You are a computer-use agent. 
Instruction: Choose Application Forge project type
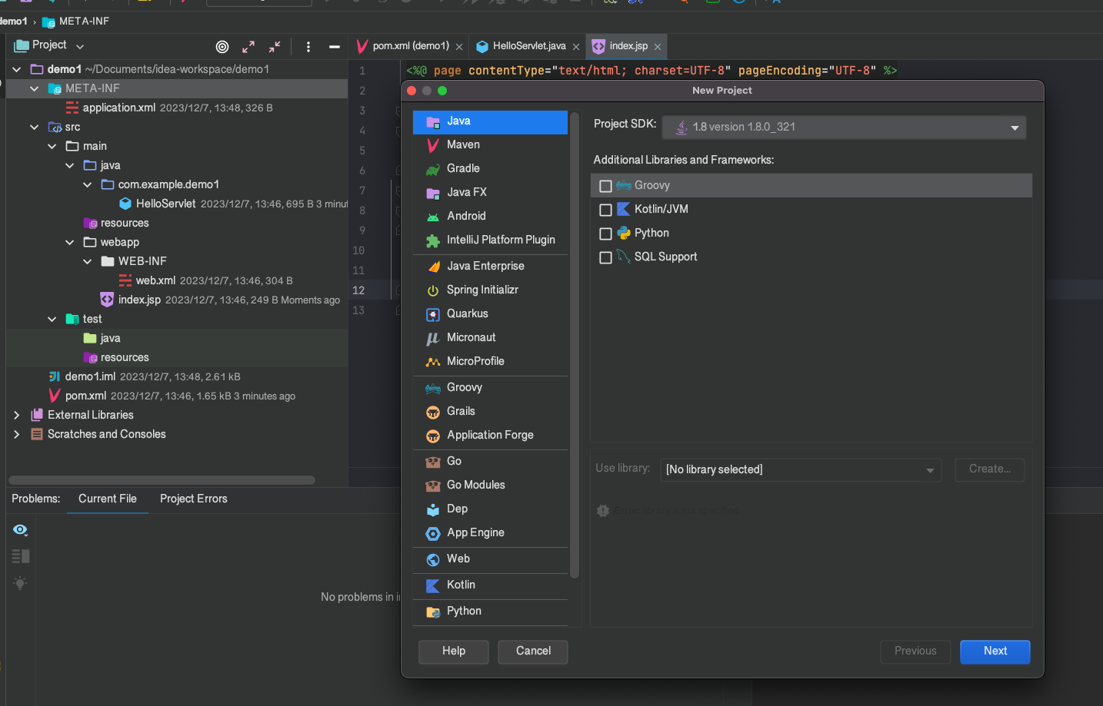point(490,435)
